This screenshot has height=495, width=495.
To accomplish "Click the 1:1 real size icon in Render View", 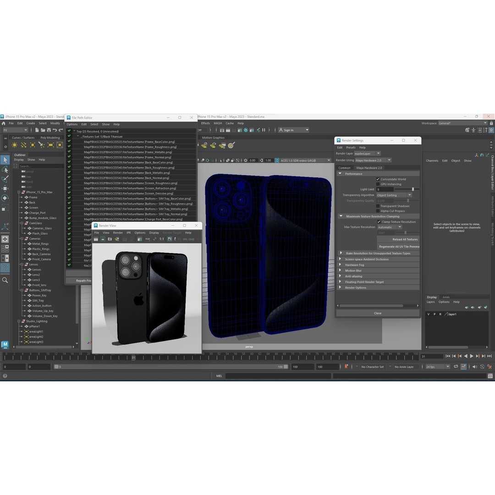I will [162, 239].
